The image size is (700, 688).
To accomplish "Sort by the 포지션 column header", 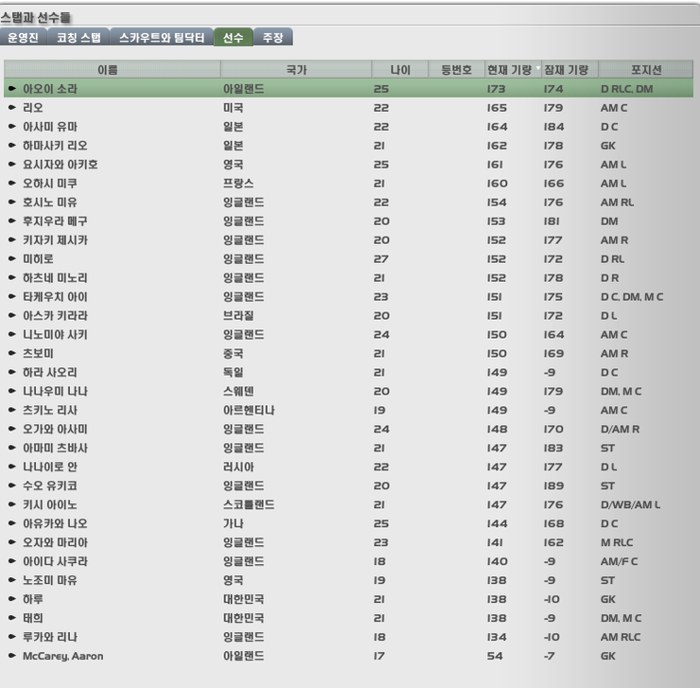I will coord(645,70).
